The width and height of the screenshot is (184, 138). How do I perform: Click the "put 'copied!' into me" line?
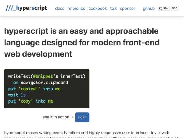[34, 89]
